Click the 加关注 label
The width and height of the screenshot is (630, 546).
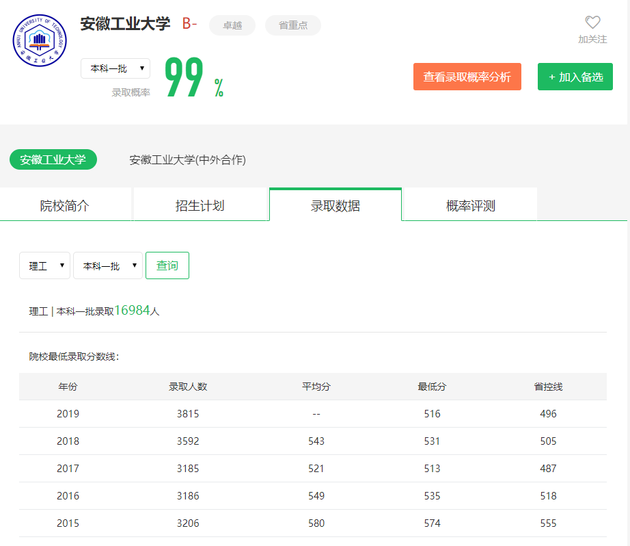(592, 40)
